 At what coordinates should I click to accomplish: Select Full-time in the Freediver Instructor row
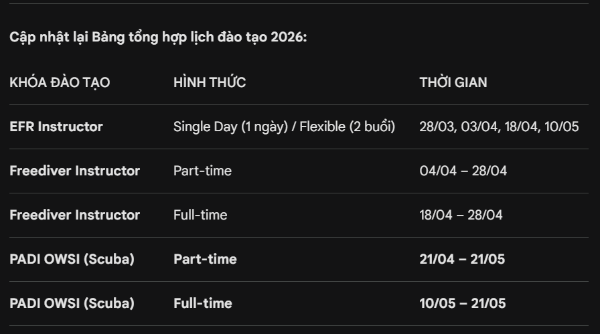(200, 215)
